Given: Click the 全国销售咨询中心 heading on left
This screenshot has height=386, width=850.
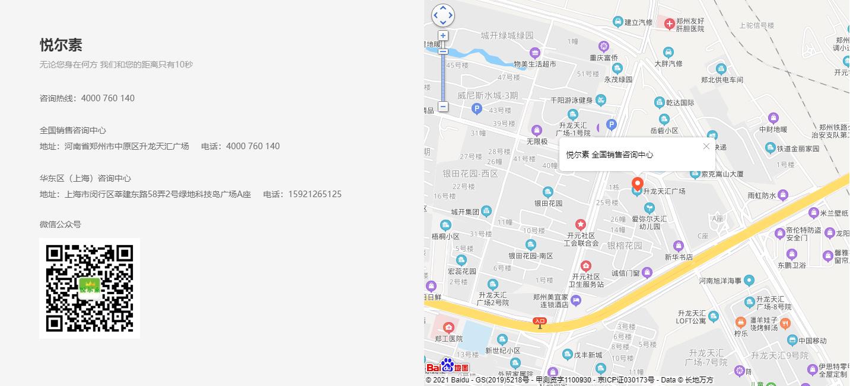Looking at the screenshot, I should click(73, 130).
